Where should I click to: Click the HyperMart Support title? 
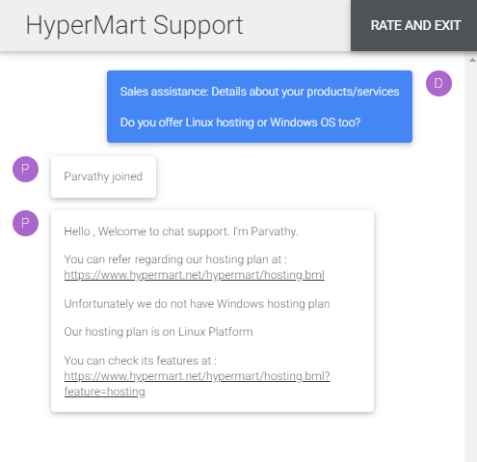pyautogui.click(x=134, y=25)
